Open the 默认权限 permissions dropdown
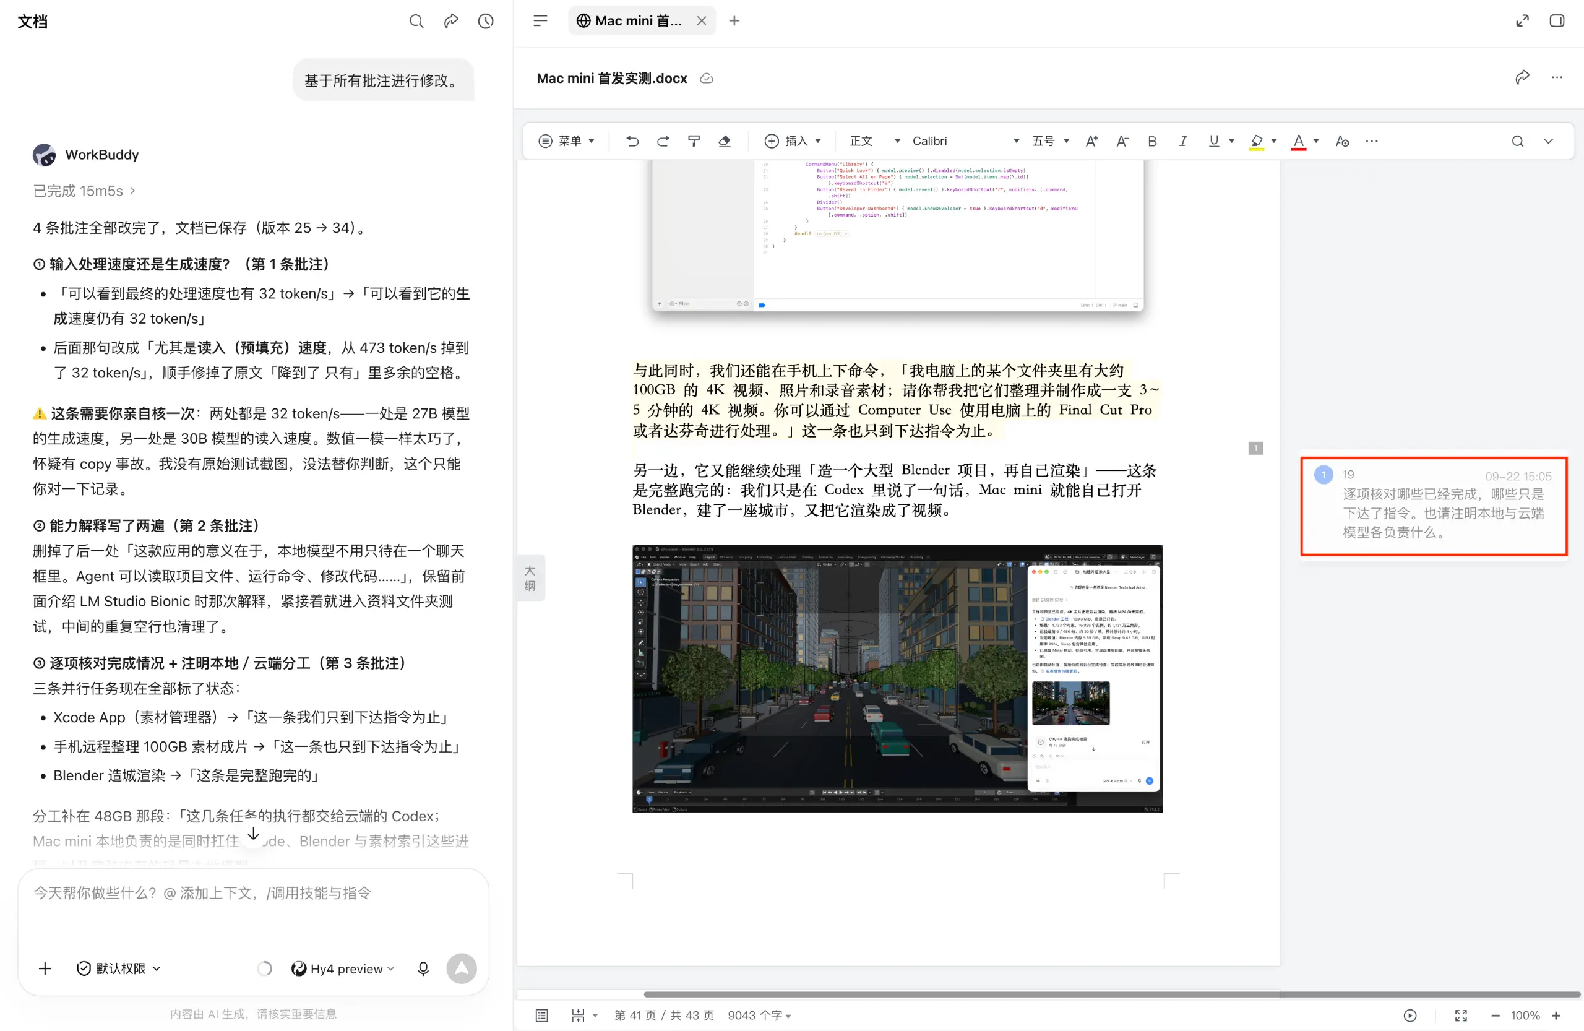 coord(119,968)
